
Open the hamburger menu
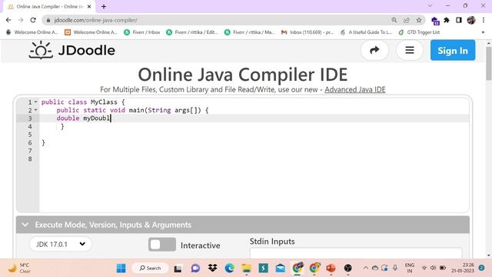[410, 50]
